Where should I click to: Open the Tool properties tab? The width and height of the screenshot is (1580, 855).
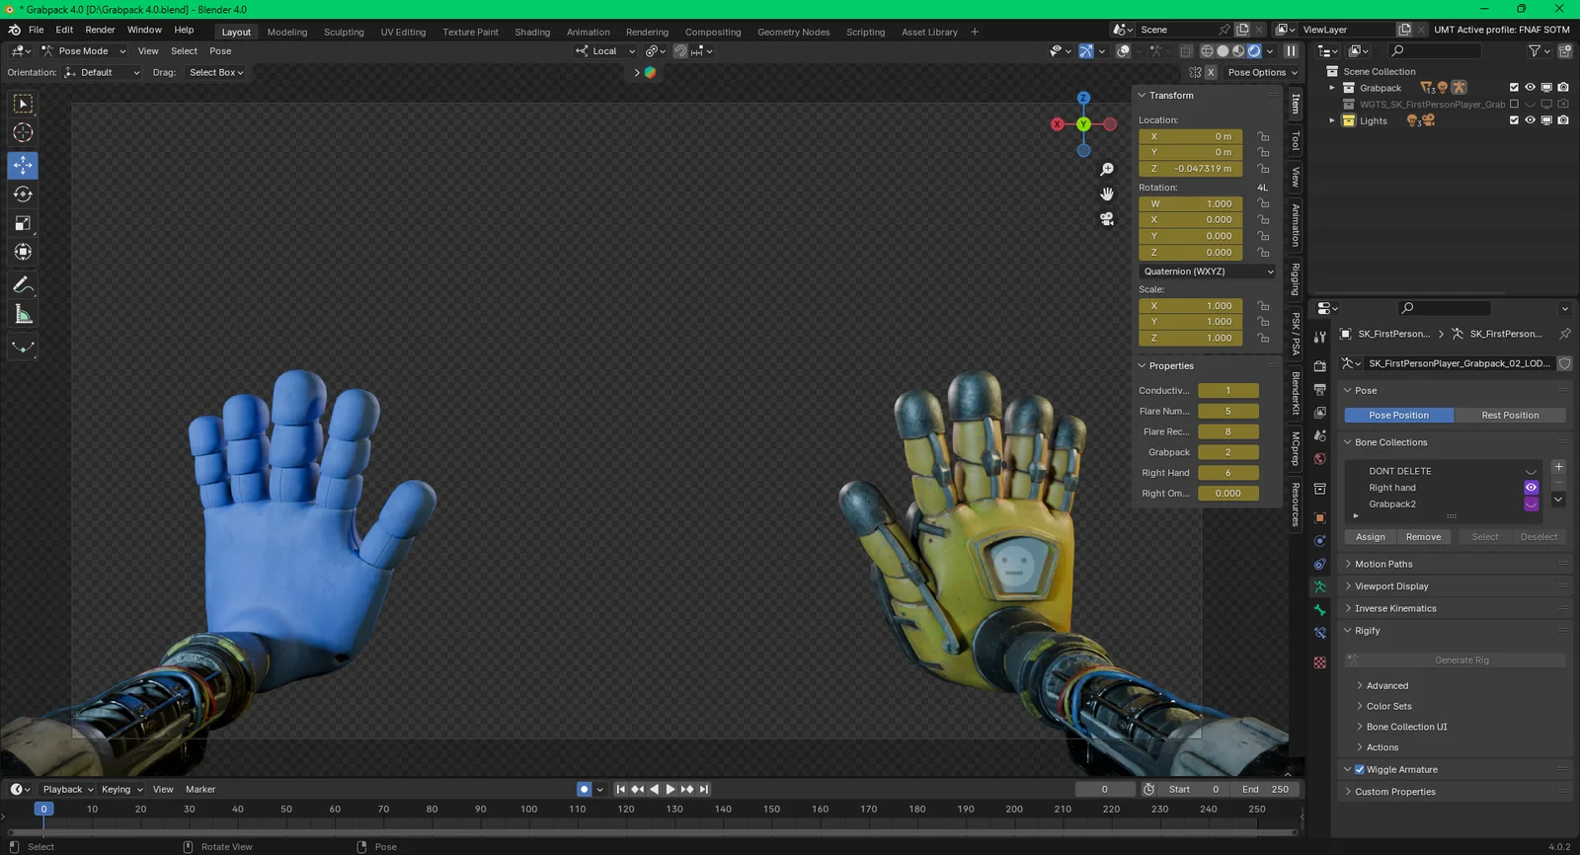(x=1320, y=337)
